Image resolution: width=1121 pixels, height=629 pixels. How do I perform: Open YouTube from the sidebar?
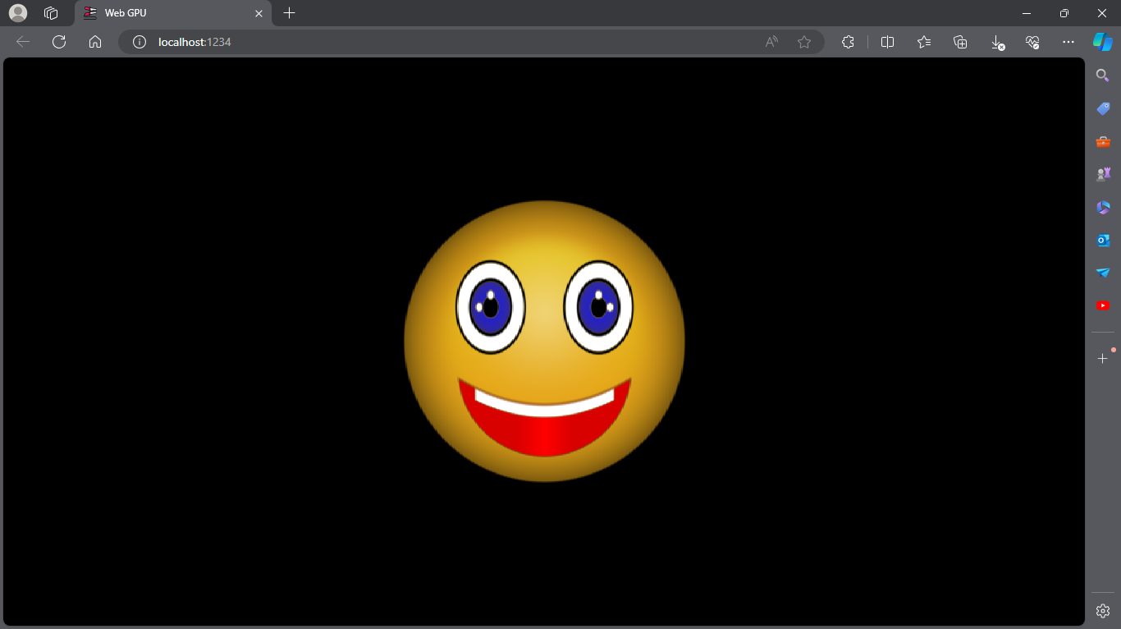pyautogui.click(x=1102, y=305)
